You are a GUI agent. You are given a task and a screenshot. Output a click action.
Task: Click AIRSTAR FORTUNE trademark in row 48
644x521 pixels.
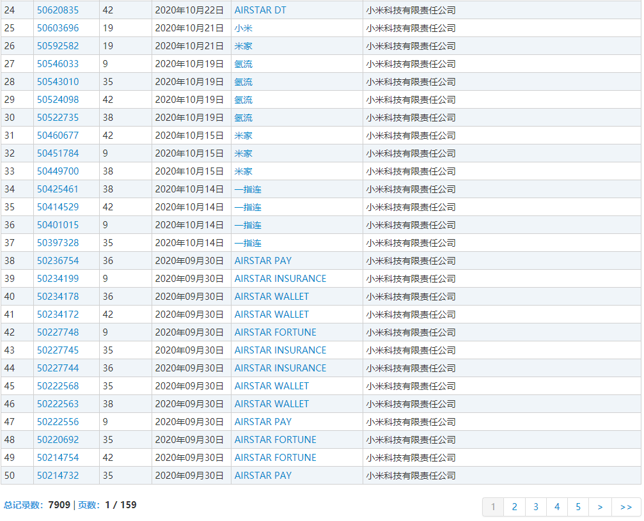pos(276,440)
